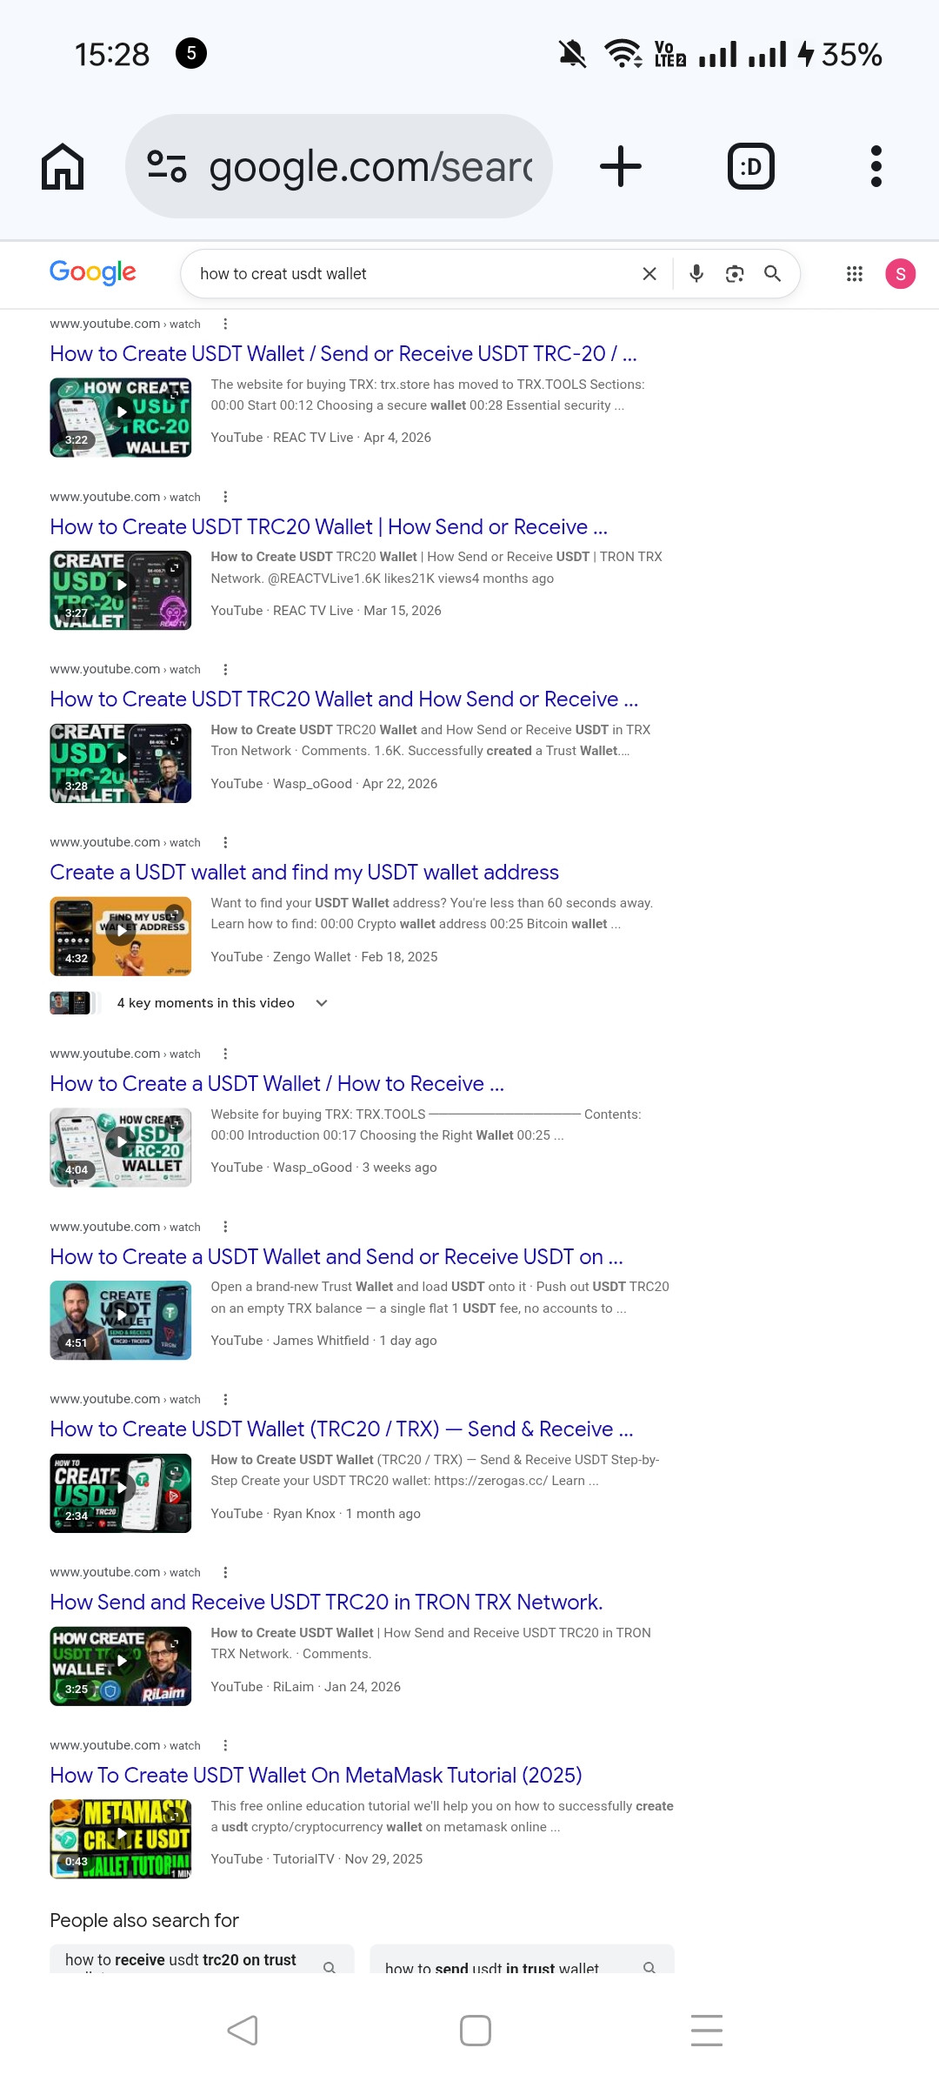The height and width of the screenshot is (2088, 939).
Task: Tap the Android recent apps button
Action: coord(707,2031)
